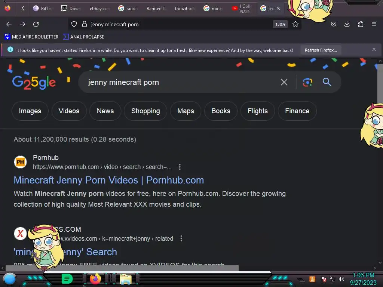The image size is (383, 287).
Task: Click the scroll-right arrow of horizontal scrollbar
Action: pyautogui.click(x=375, y=268)
